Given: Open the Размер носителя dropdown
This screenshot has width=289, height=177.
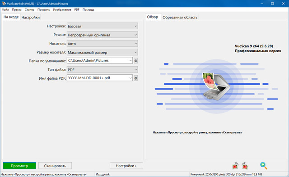Looking at the screenshot, I should [103, 52].
